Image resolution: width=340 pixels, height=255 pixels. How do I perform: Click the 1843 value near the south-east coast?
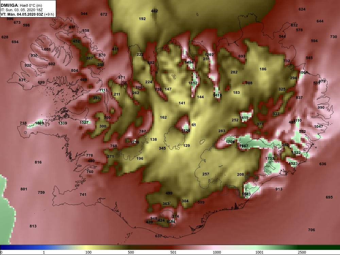[x=246, y=194]
